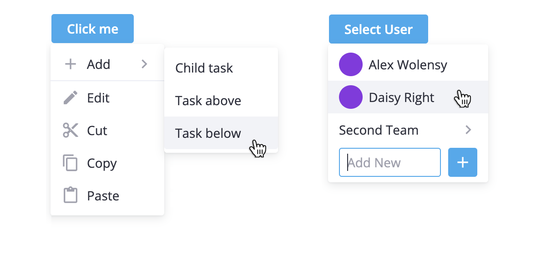
Task: Click the blue plus add button
Action: click(463, 162)
